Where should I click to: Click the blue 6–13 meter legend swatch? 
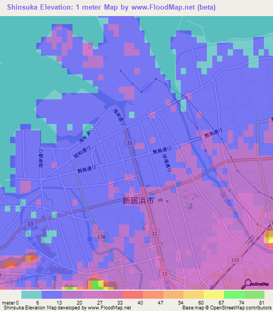click(52, 295)
